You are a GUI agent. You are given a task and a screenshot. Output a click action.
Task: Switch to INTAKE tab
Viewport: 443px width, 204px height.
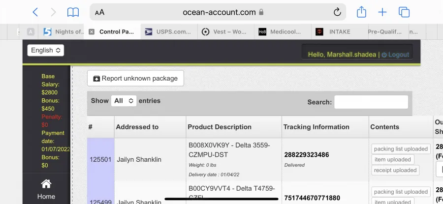[340, 32]
